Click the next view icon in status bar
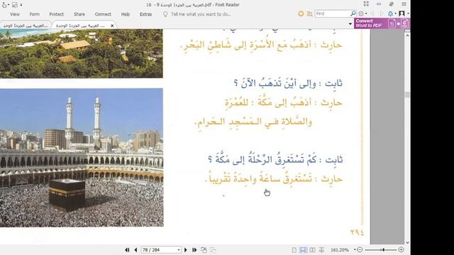The image size is (454, 255). coord(213,250)
